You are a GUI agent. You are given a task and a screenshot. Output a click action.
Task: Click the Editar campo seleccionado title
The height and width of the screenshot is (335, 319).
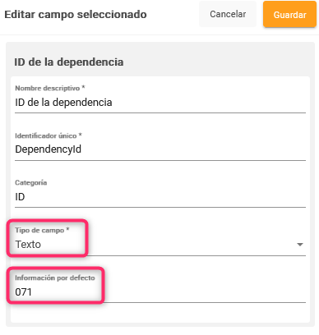point(76,15)
